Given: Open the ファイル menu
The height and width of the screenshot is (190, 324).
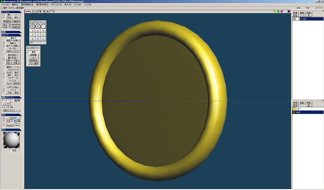Looking at the screenshot, I should pyautogui.click(x=5, y=5).
